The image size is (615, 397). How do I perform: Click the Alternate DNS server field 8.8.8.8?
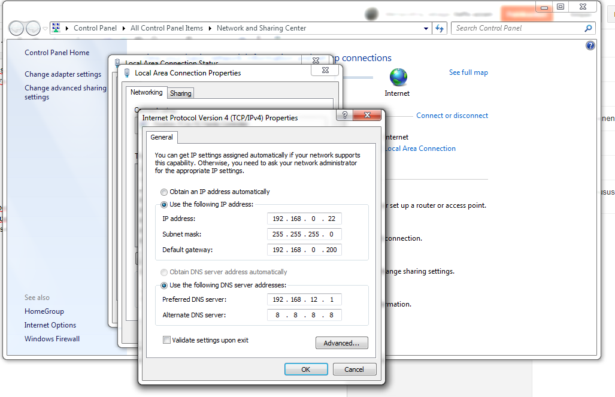[304, 315]
